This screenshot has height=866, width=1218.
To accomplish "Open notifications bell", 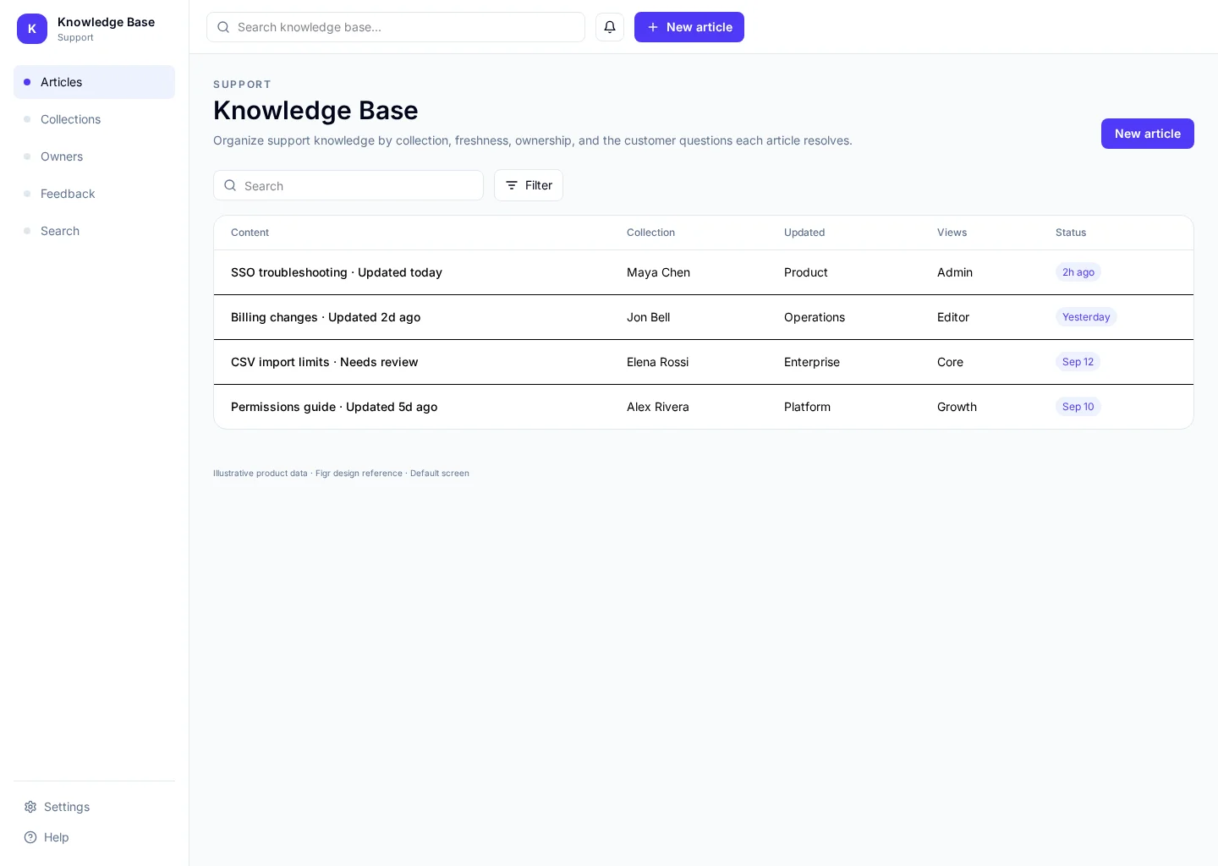I will coord(610,27).
